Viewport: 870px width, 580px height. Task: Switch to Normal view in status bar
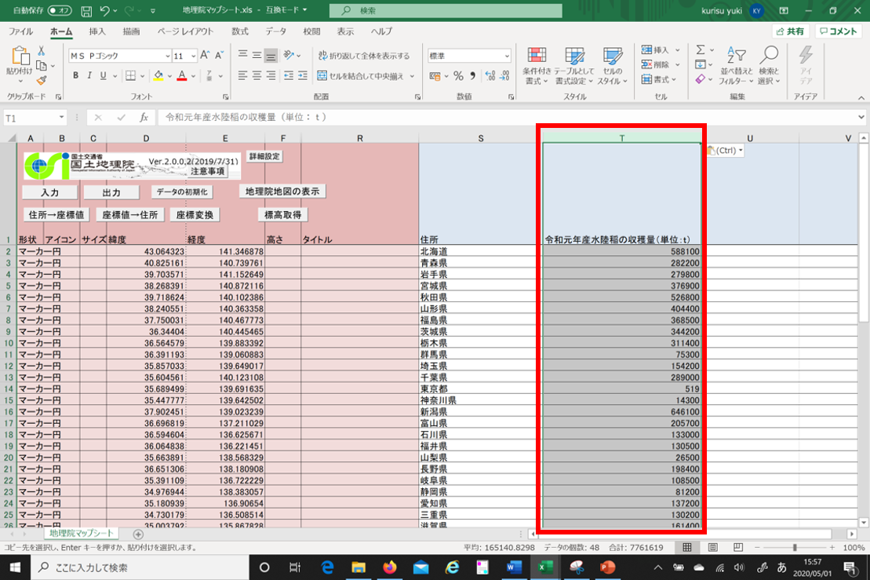[687, 547]
